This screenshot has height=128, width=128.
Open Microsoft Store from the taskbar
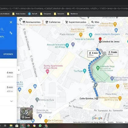pyautogui.click(x=17, y=126)
